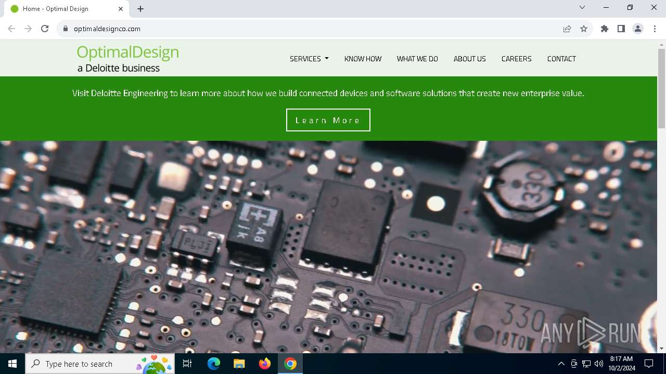Navigate to the CONTACT page

[x=561, y=59]
